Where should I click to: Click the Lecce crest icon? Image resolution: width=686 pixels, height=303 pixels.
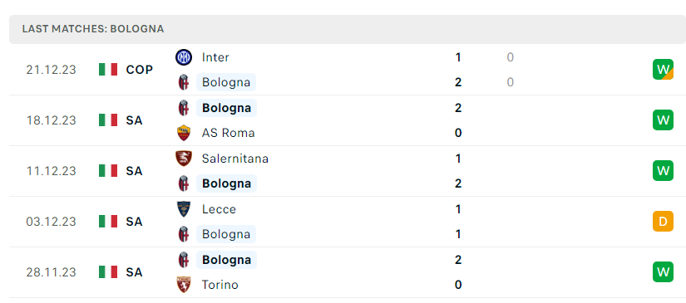click(183, 209)
